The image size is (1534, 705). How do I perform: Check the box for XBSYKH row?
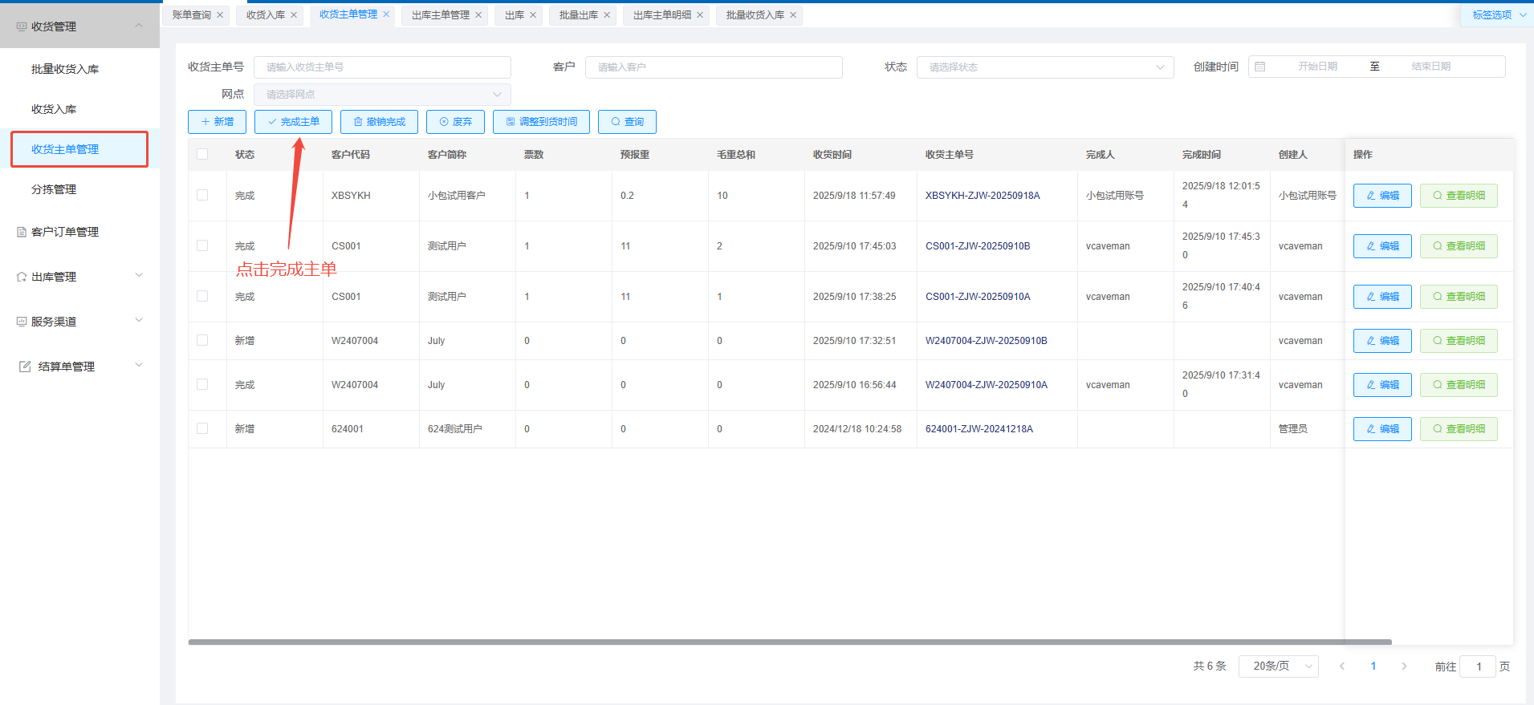[202, 195]
